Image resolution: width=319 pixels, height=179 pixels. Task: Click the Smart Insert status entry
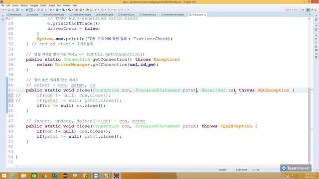(x=241, y=170)
